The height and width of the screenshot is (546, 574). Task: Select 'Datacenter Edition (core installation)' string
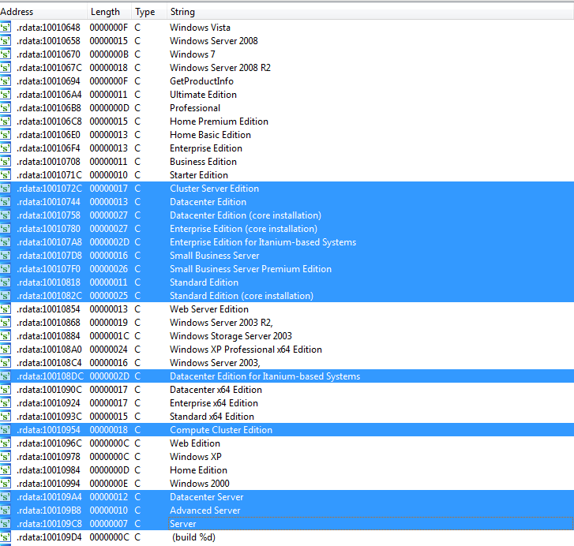pyautogui.click(x=246, y=215)
